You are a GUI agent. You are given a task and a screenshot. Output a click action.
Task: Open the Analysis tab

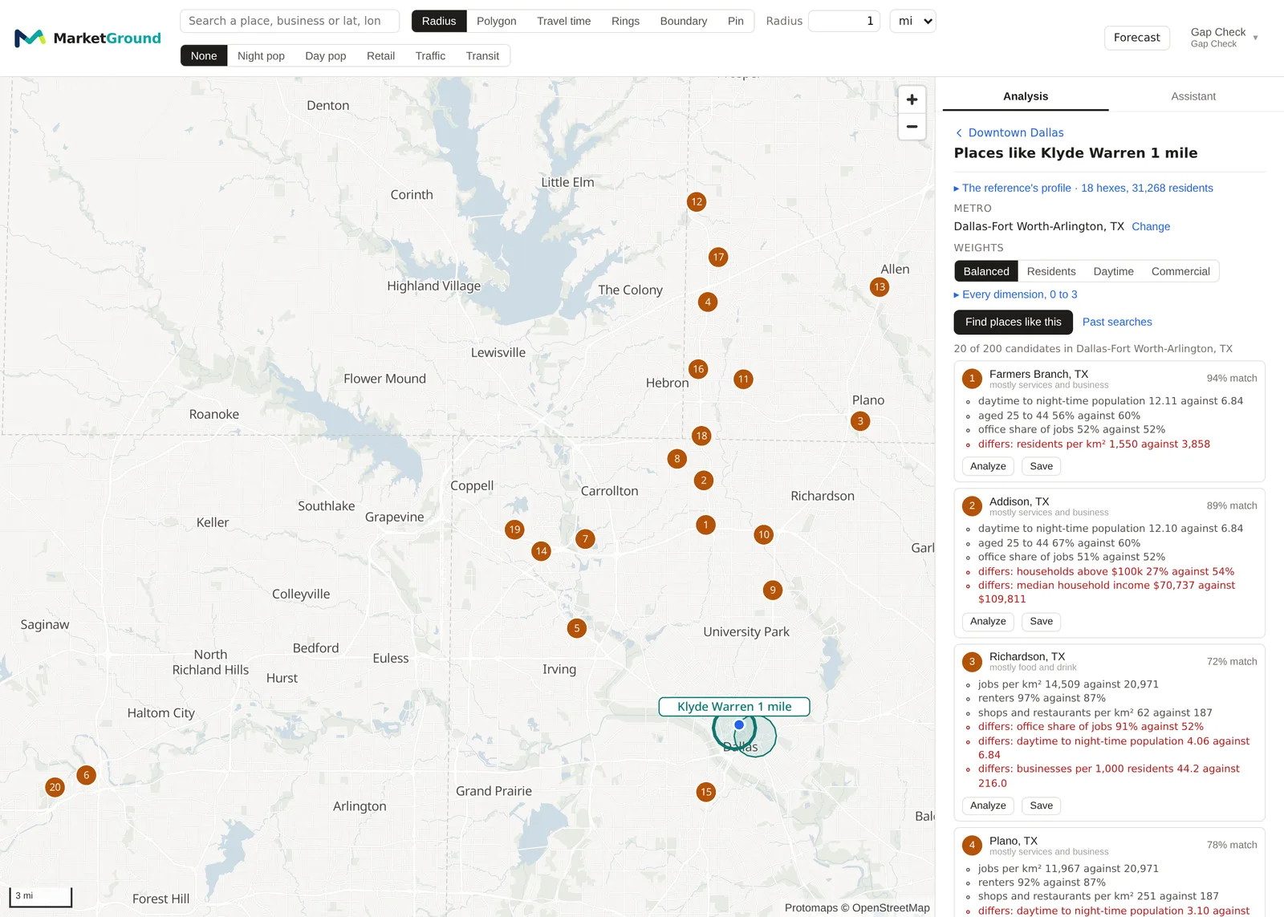1026,96
